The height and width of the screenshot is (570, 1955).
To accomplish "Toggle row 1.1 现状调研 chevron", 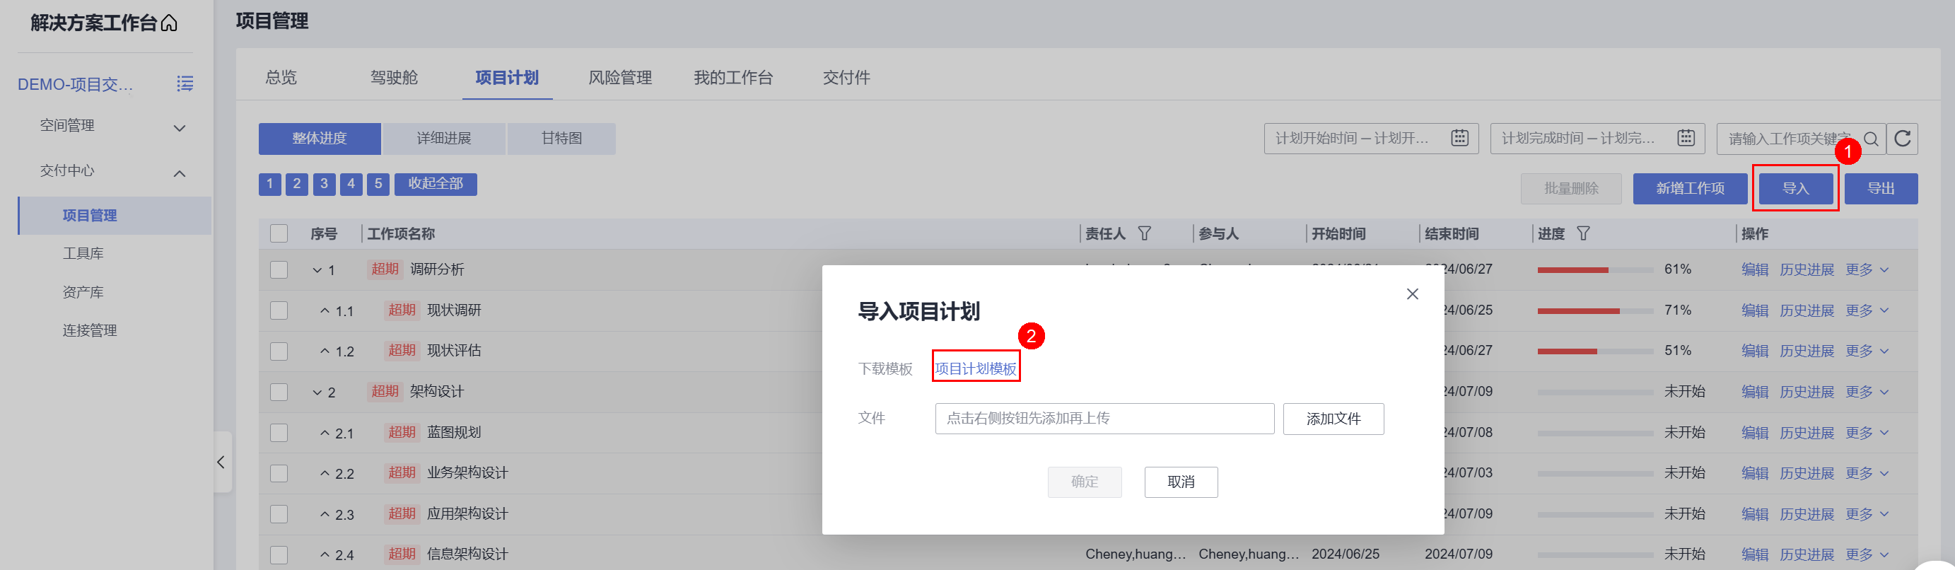I will coord(325,310).
